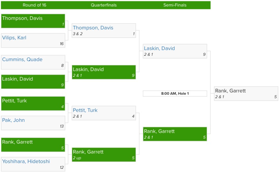This screenshot has width=280, height=173.
Task: Click Vilips, Karl player link
Action: [x=14, y=38]
